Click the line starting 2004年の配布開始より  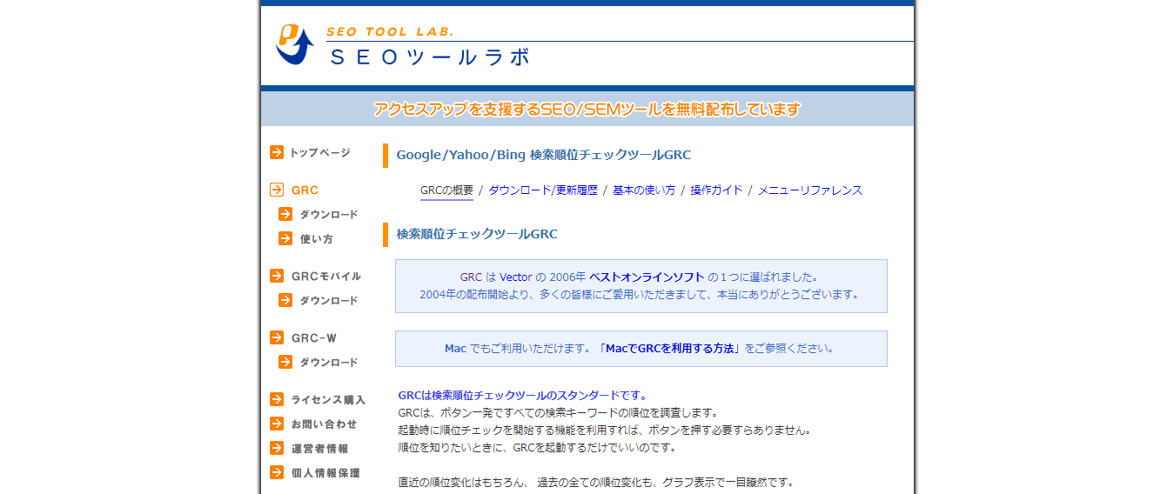[641, 294]
